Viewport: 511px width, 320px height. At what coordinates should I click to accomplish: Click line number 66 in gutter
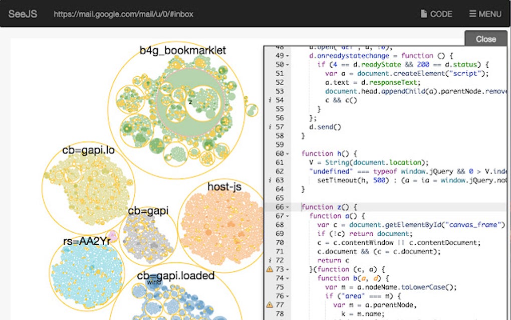pyautogui.click(x=280, y=207)
